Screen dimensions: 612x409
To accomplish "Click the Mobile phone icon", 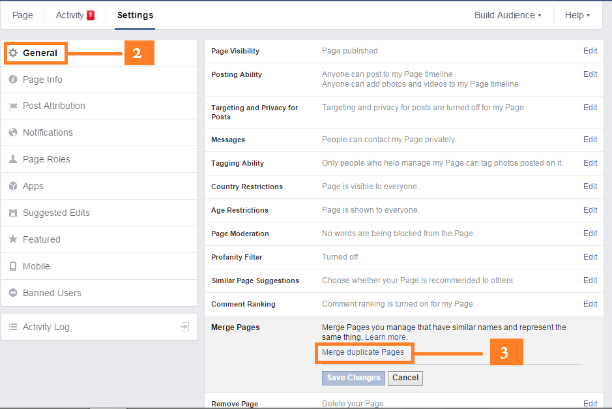I will click(x=13, y=266).
